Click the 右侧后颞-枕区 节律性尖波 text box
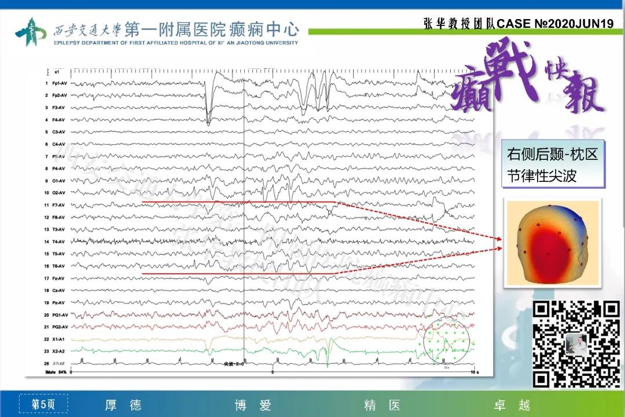Screen dimensions: 625x417 coord(552,165)
